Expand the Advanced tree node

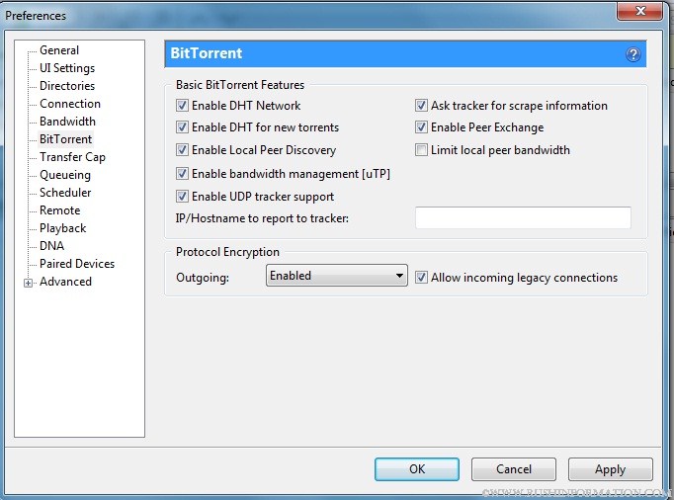pos(29,283)
